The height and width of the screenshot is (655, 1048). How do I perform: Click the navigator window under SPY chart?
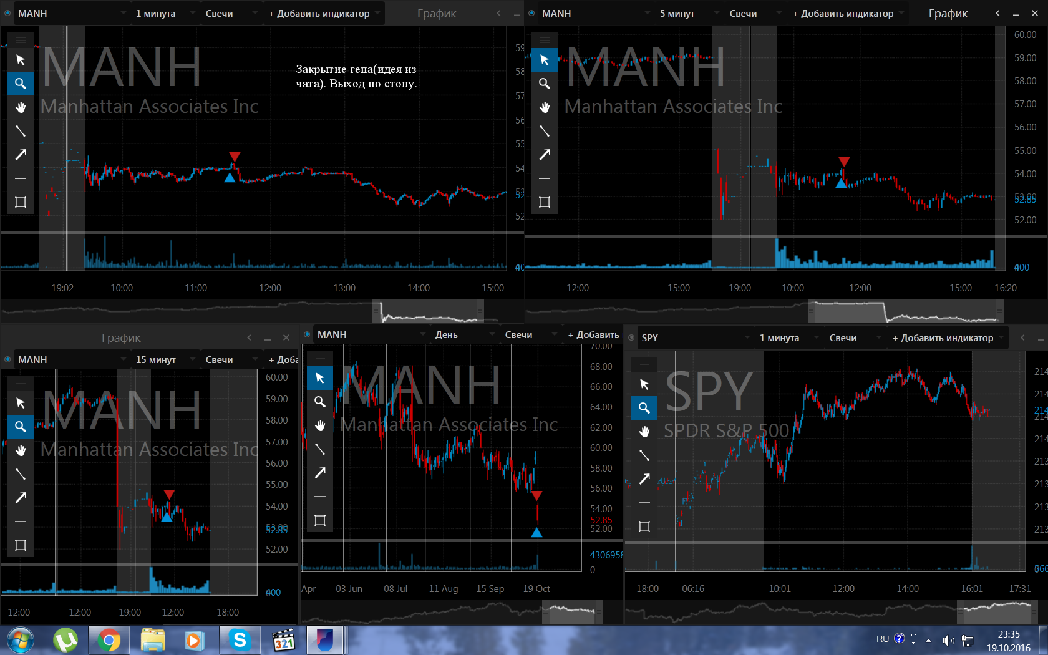(x=999, y=612)
